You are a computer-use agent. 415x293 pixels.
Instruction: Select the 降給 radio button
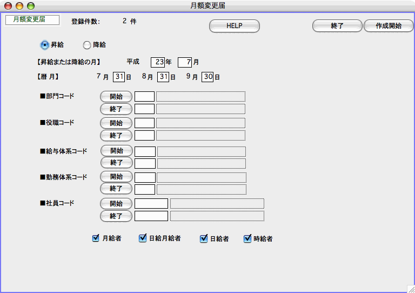point(86,45)
